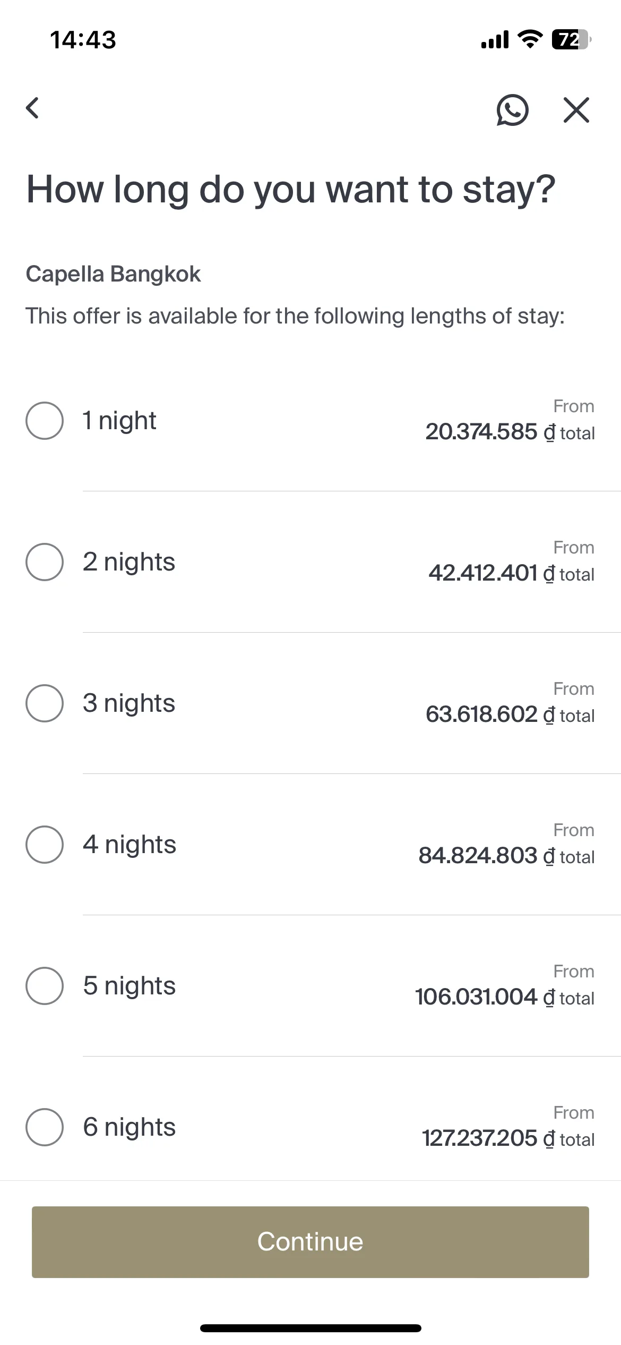Viewport: 621px width, 1345px height.
Task: Tap the 127.237.205 đ total price
Action: tap(508, 1138)
